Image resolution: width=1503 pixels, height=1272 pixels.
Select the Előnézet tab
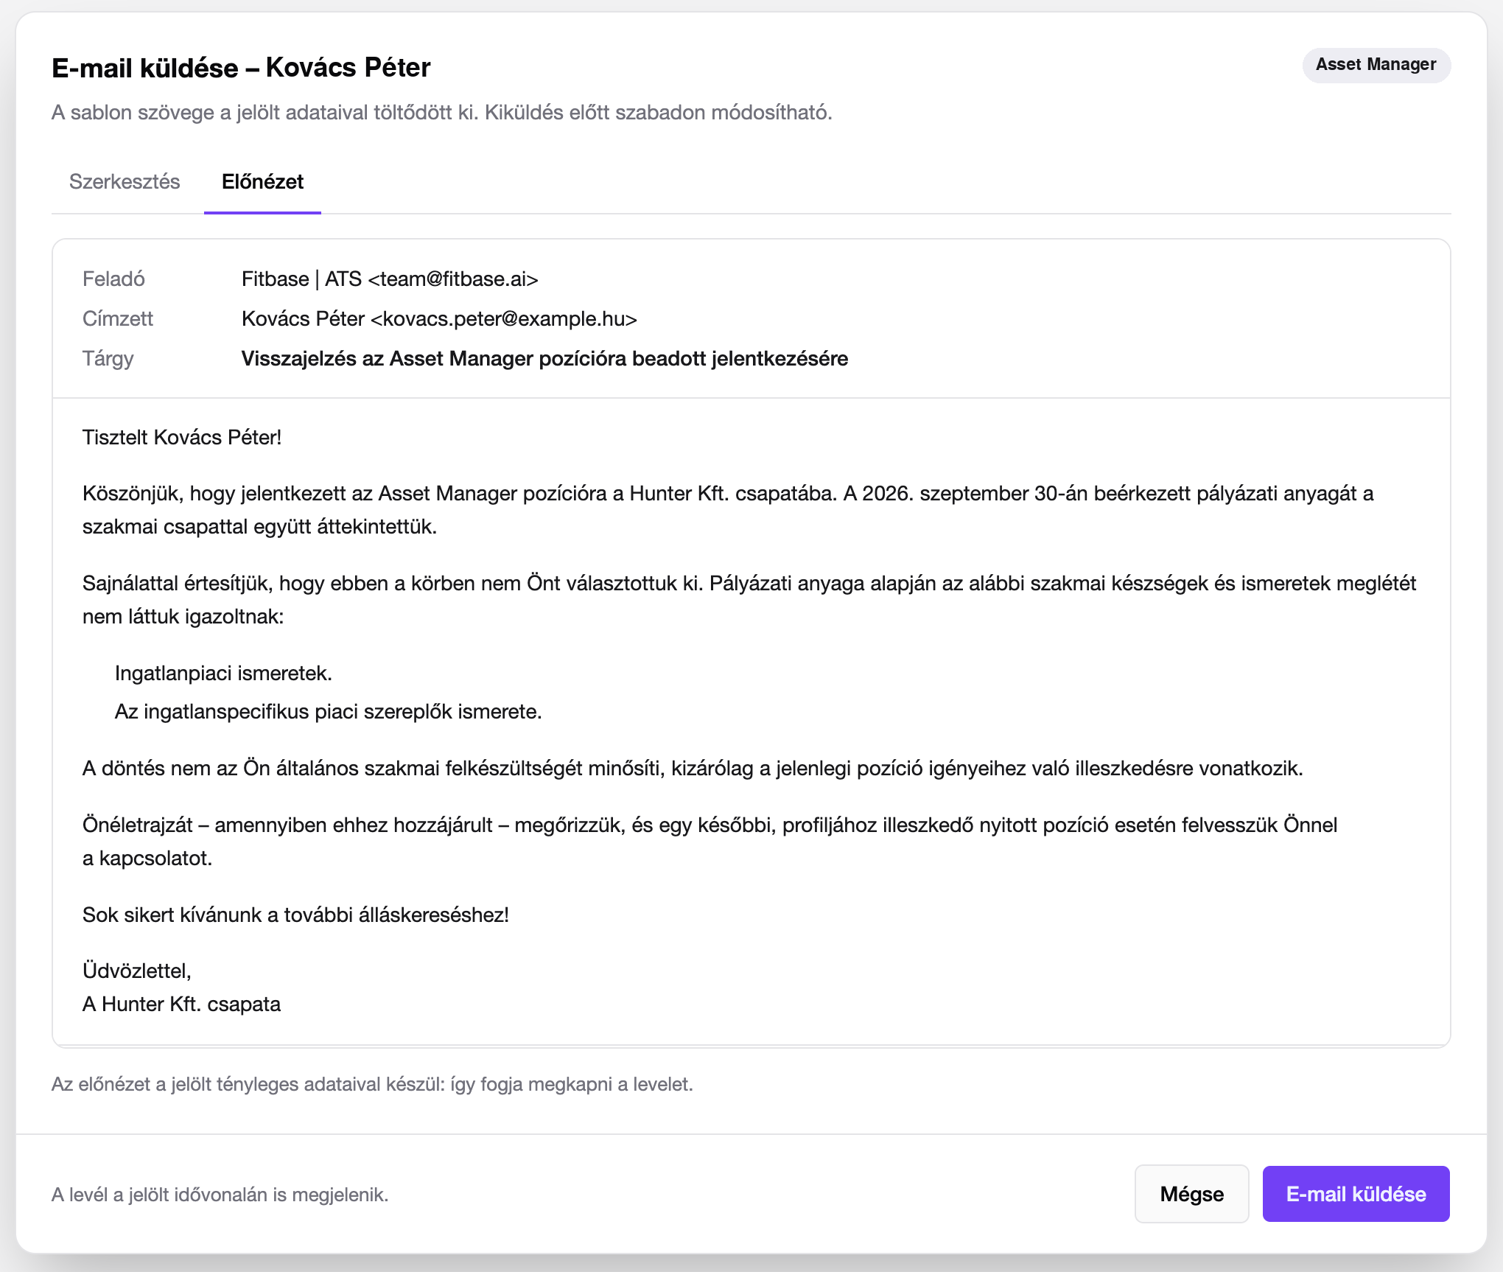[x=262, y=181]
